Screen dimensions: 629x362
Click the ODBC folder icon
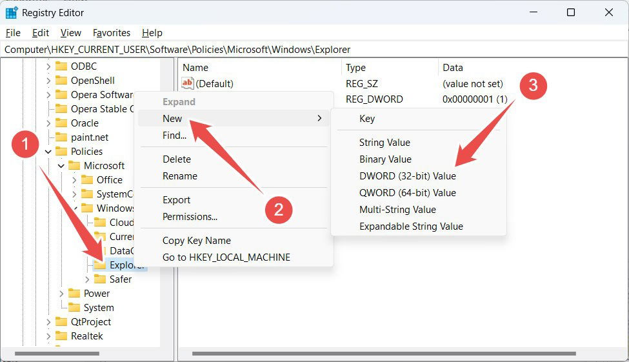61,66
